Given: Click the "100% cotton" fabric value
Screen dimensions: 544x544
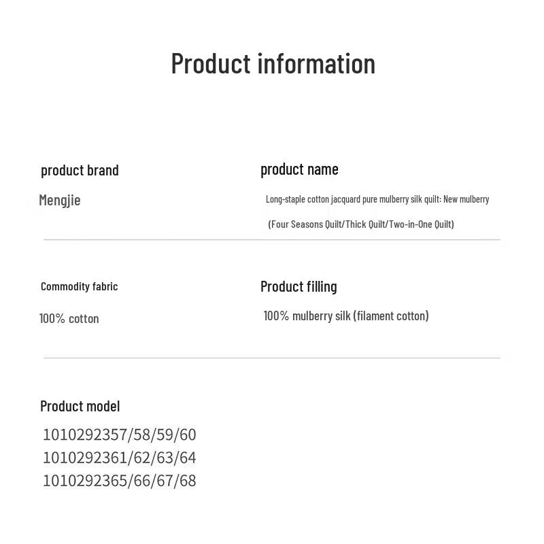Looking at the screenshot, I should pos(69,318).
